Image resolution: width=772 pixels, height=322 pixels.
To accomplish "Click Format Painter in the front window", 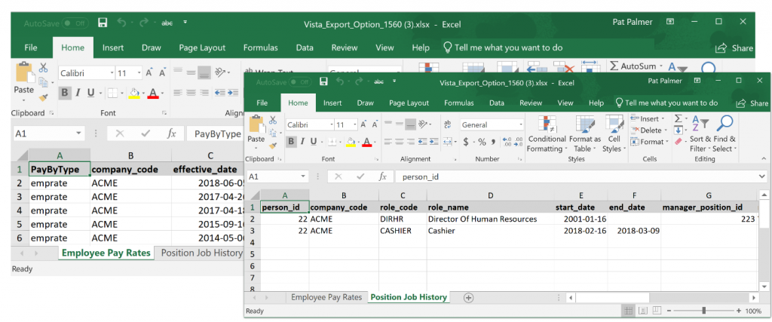I will [x=273, y=146].
